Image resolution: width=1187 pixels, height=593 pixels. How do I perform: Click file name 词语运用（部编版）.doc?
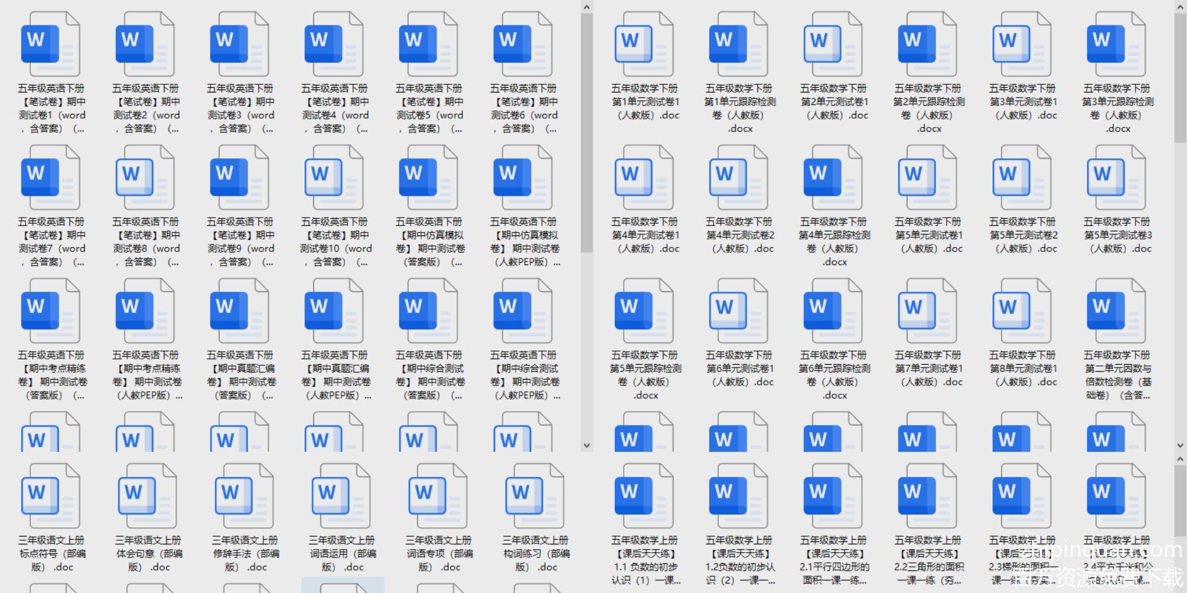click(x=341, y=554)
